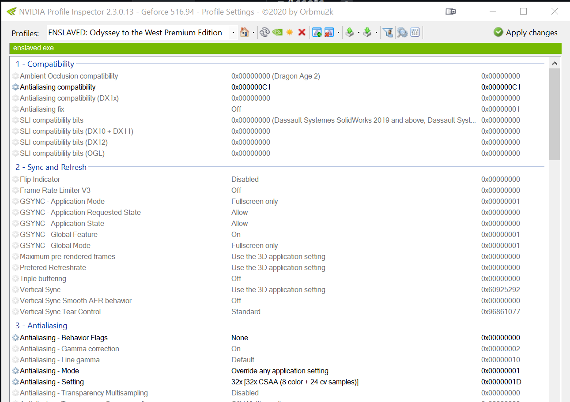Restore profile to NVIDIA defaults (green logo icon)
The image size is (570, 402).
point(277,32)
